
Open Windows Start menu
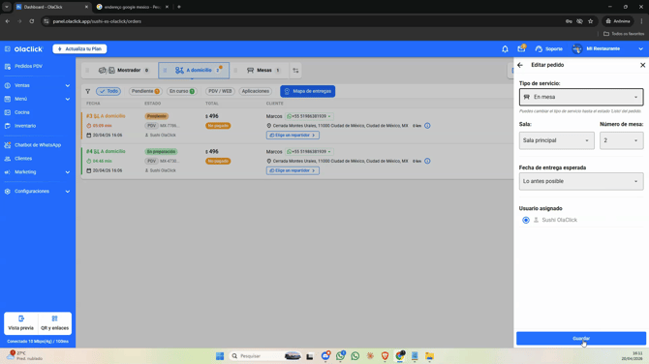click(x=220, y=355)
